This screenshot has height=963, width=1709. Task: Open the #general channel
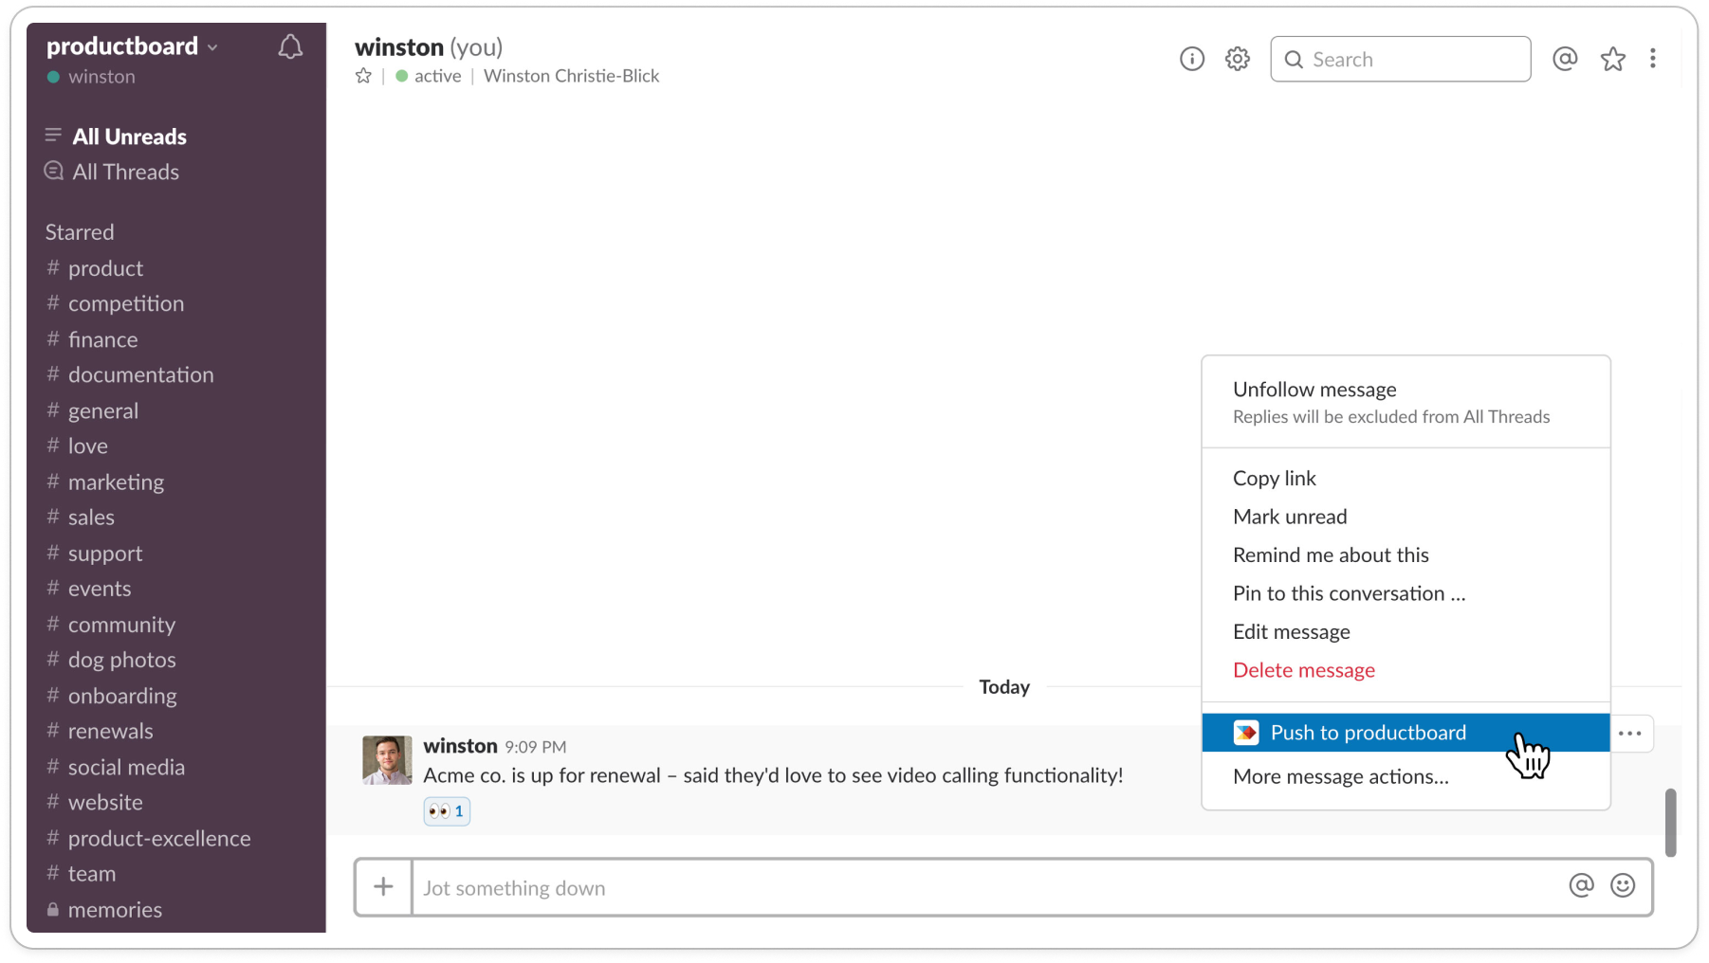93,410
